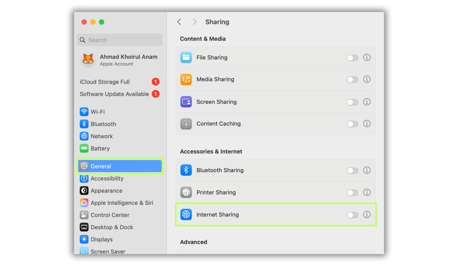Click the Battery sidebar icon

(84, 148)
